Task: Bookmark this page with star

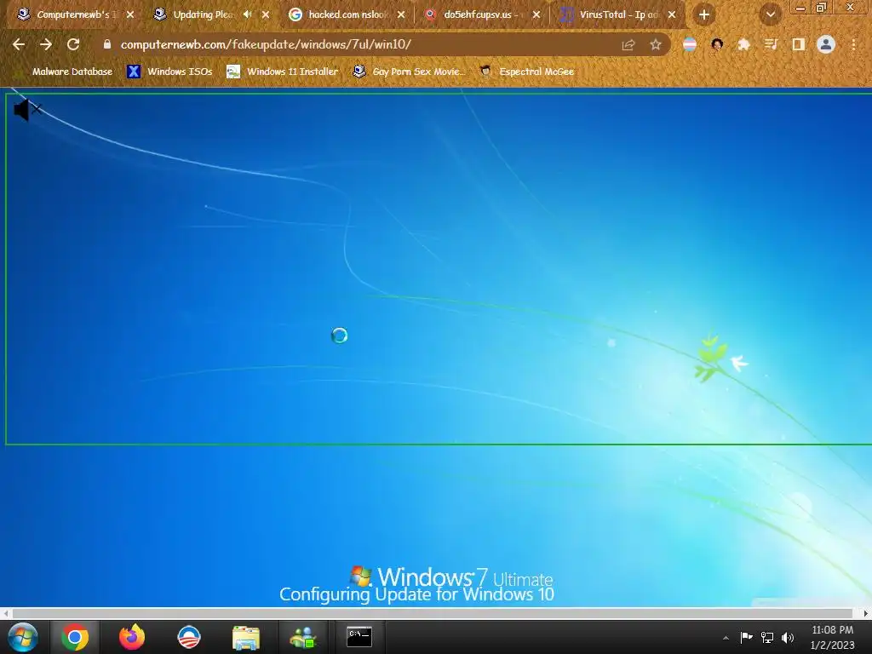Action: 656,44
